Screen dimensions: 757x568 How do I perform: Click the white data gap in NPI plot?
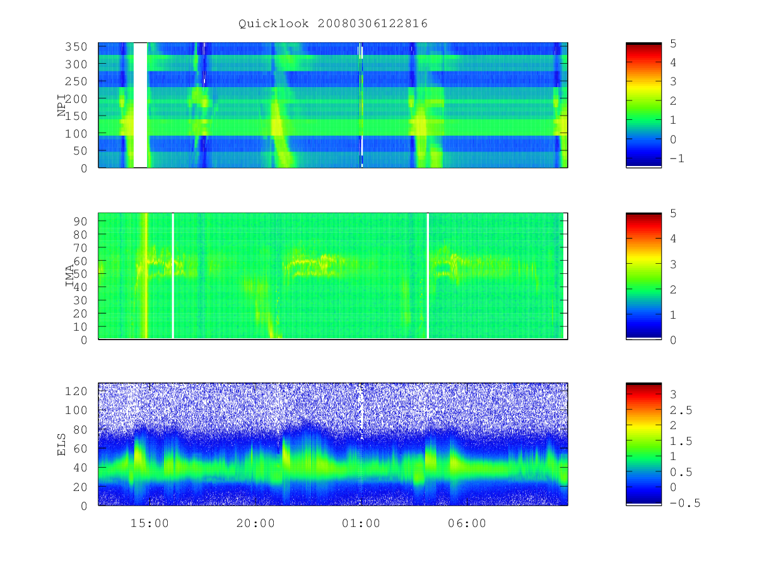click(140, 105)
